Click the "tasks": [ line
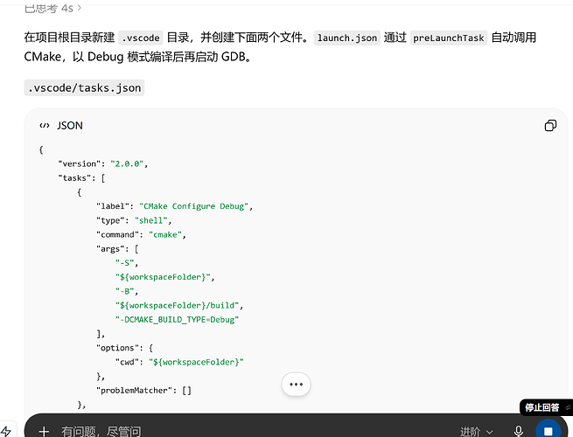 [81, 177]
